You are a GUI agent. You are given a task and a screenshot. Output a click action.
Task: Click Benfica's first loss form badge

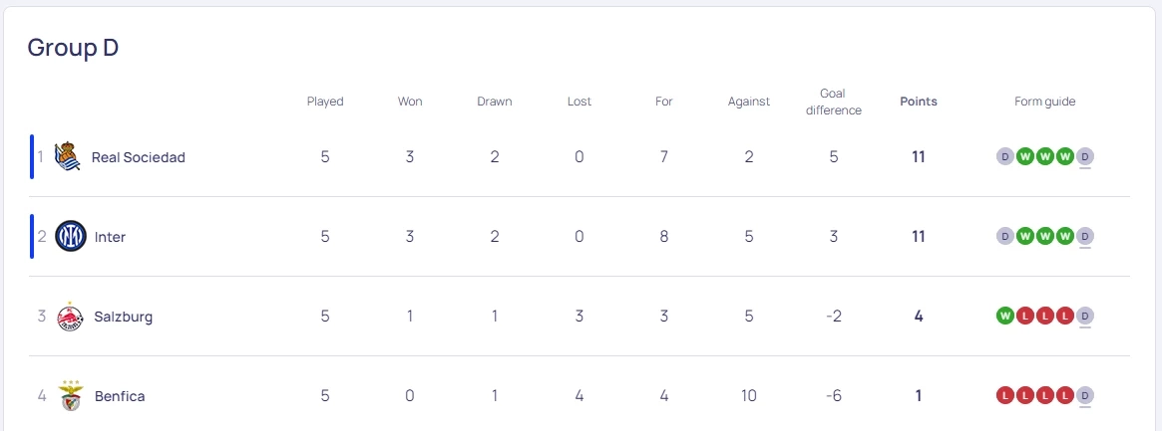point(1005,395)
